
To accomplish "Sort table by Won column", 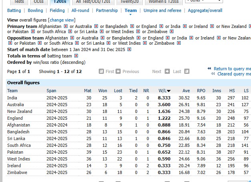I will [x=103, y=91].
